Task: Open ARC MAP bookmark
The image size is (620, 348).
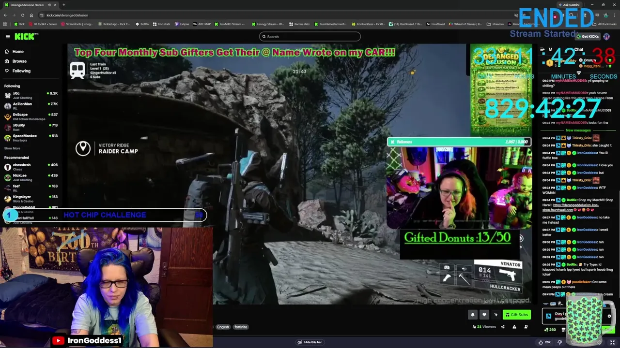Action: [202, 24]
